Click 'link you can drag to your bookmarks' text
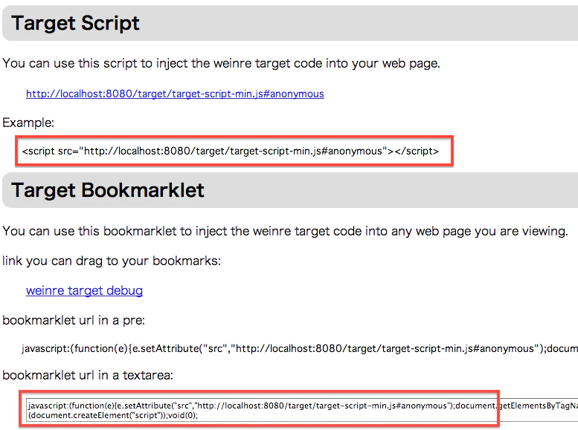The height and width of the screenshot is (430, 578). coord(112,261)
